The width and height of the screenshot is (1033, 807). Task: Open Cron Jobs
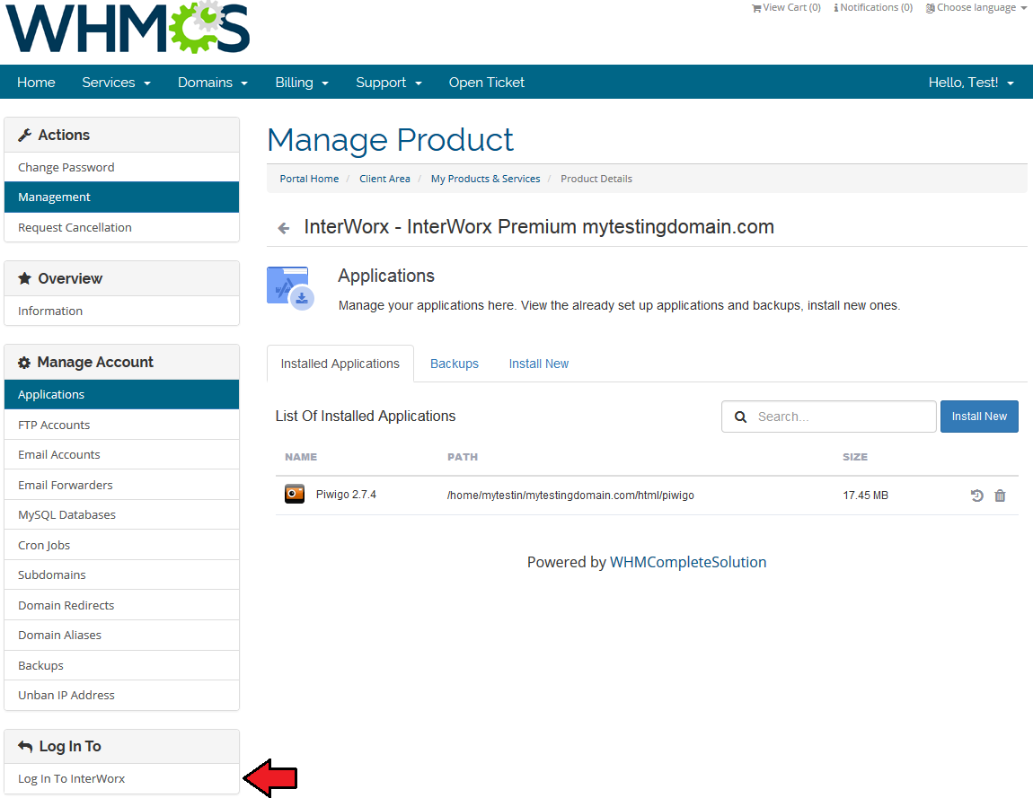point(122,545)
